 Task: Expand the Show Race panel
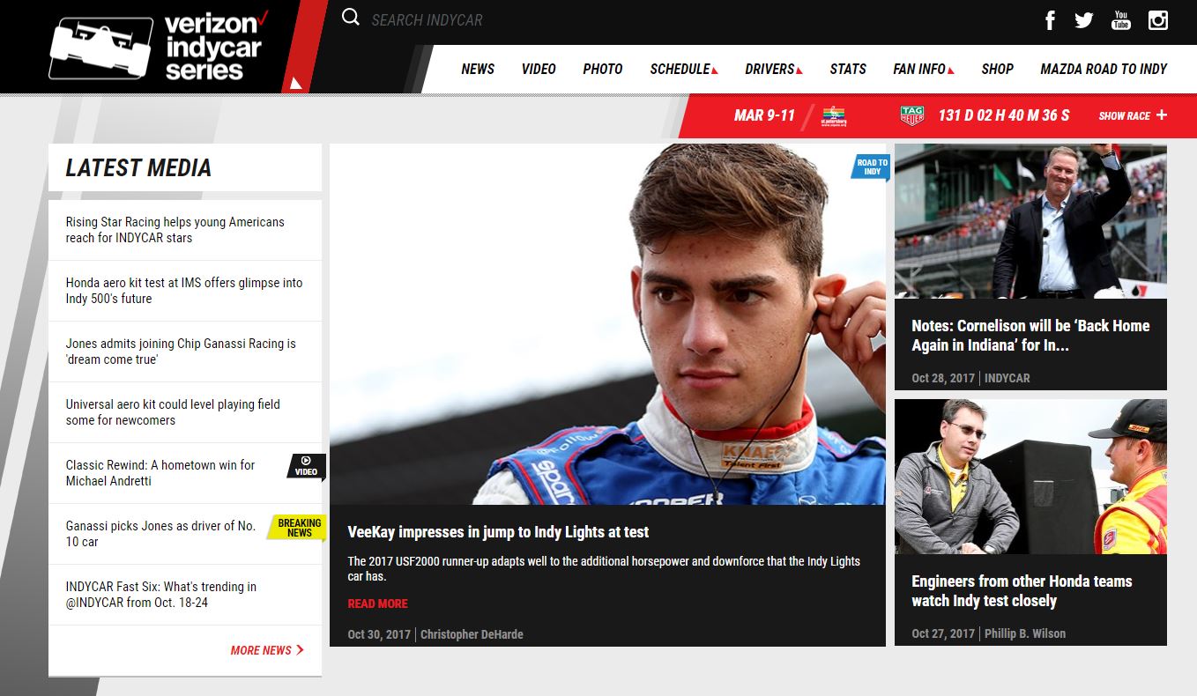[x=1133, y=115]
